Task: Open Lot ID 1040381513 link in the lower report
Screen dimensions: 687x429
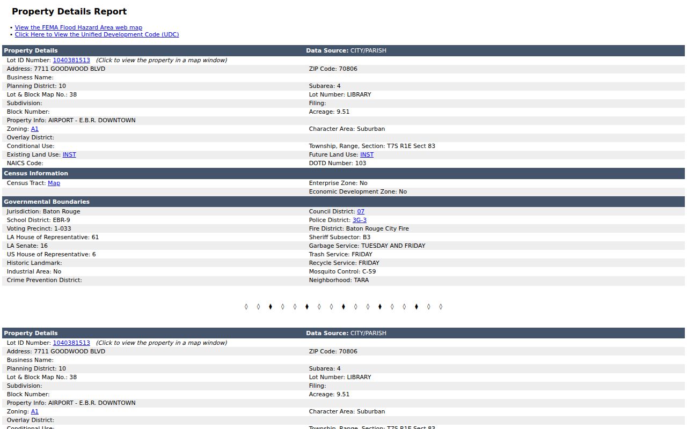Action: pyautogui.click(x=71, y=343)
